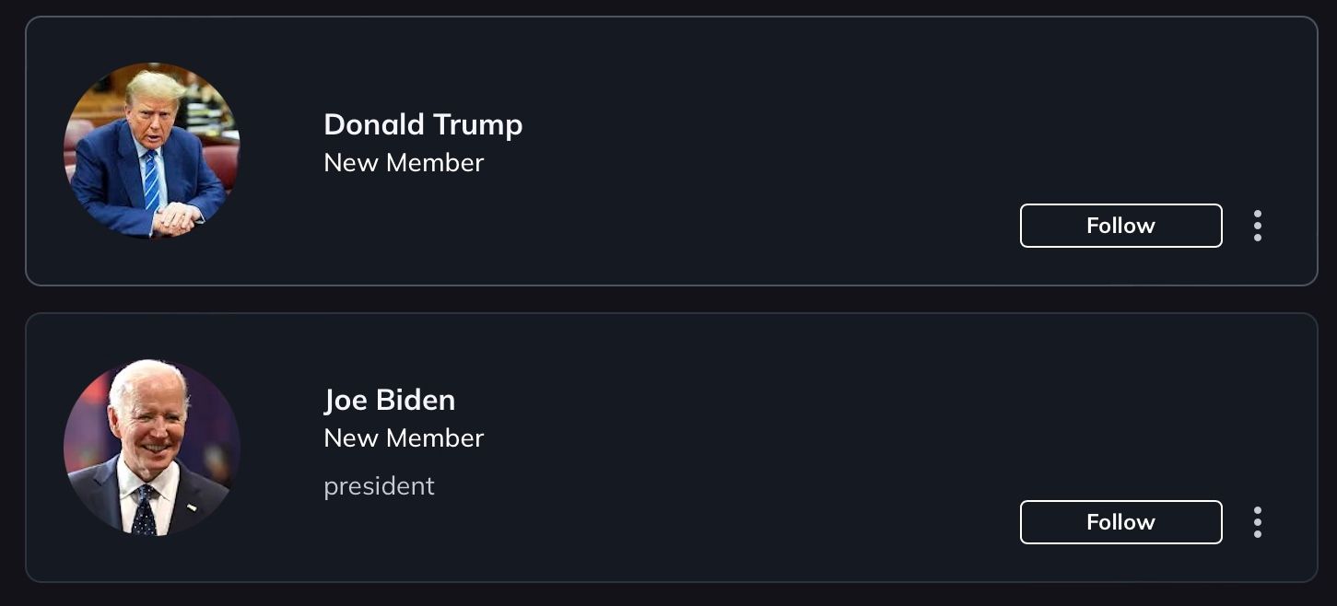Click "New Member" under the Joe Biden name
Image resolution: width=1337 pixels, height=606 pixels.
(404, 438)
